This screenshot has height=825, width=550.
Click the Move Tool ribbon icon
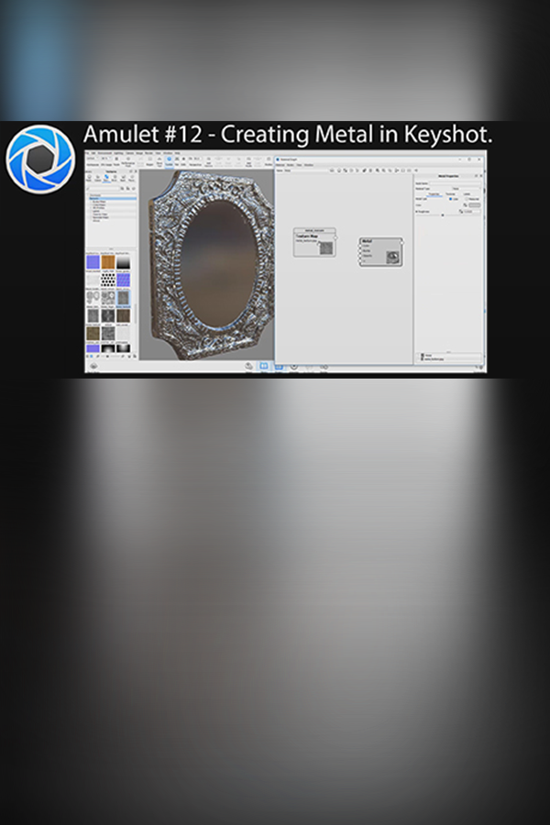[159, 161]
